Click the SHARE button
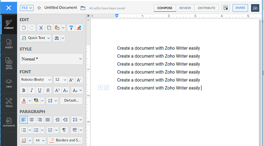 [240, 8]
